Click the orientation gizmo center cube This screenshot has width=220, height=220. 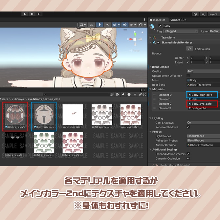[x=135, y=39]
